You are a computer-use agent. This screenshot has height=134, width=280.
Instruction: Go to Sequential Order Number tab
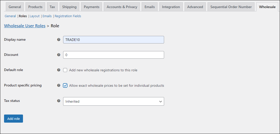click(231, 7)
